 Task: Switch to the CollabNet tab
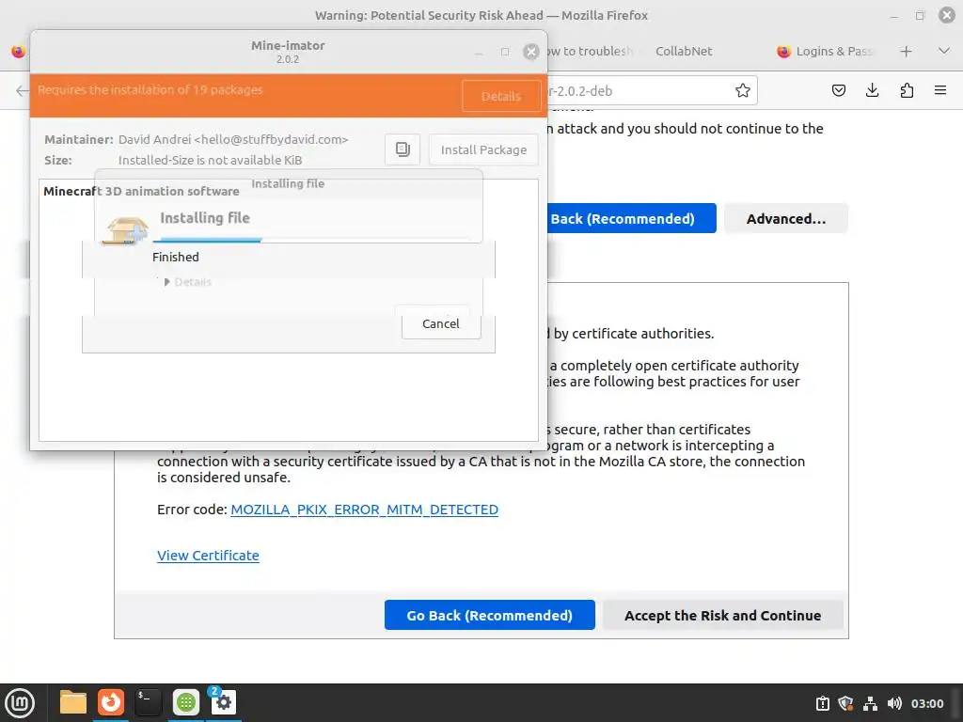tap(684, 52)
